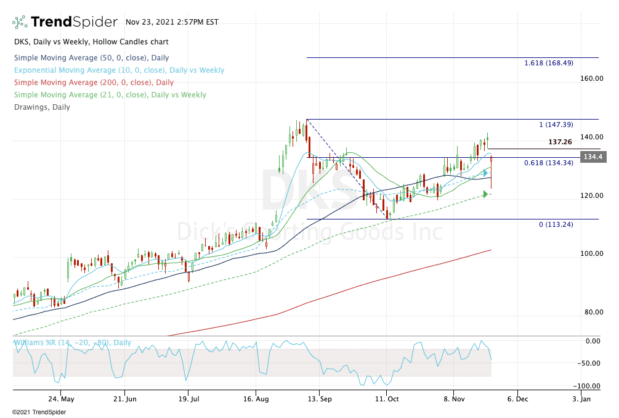Click the '3. Jan' date axis label
Image resolution: width=619 pixels, height=418 pixels.
(x=581, y=399)
